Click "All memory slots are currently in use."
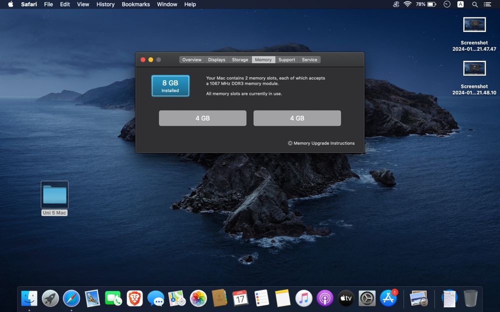This screenshot has height=312, width=500. pos(244,94)
